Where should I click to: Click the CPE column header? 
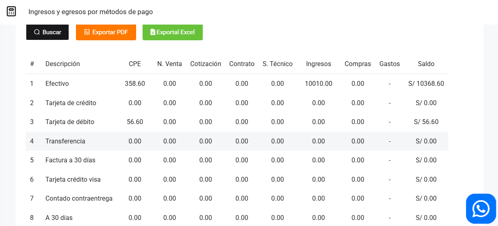point(135,64)
